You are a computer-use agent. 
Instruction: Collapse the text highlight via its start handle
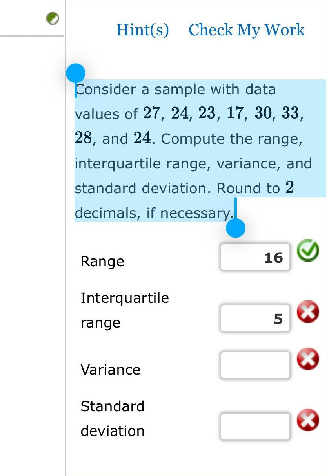click(x=76, y=72)
